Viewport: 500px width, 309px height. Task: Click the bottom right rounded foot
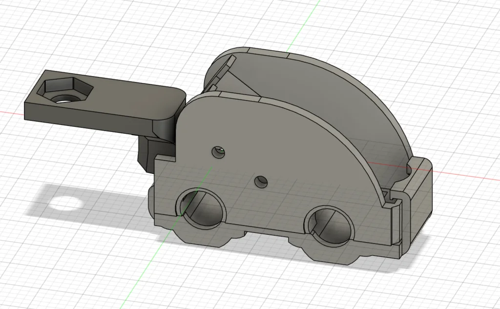point(332,251)
